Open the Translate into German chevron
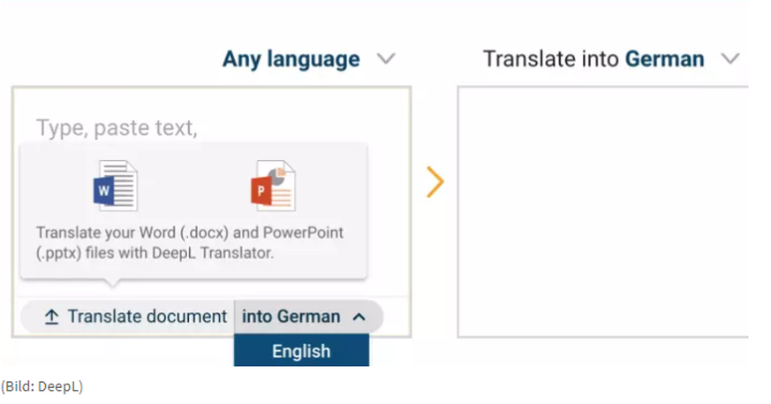The width and height of the screenshot is (771, 404). pyautogui.click(x=729, y=60)
